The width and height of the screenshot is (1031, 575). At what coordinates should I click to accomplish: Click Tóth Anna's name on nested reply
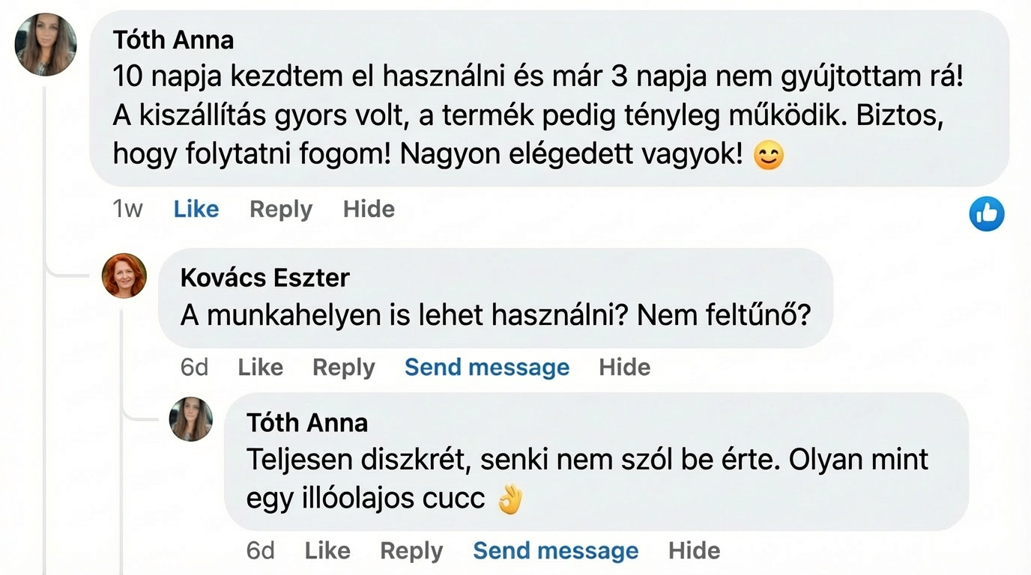tap(307, 422)
